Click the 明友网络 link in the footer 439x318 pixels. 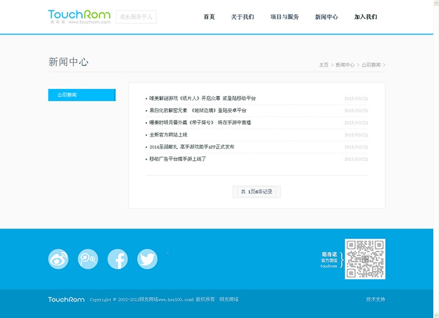point(229,299)
